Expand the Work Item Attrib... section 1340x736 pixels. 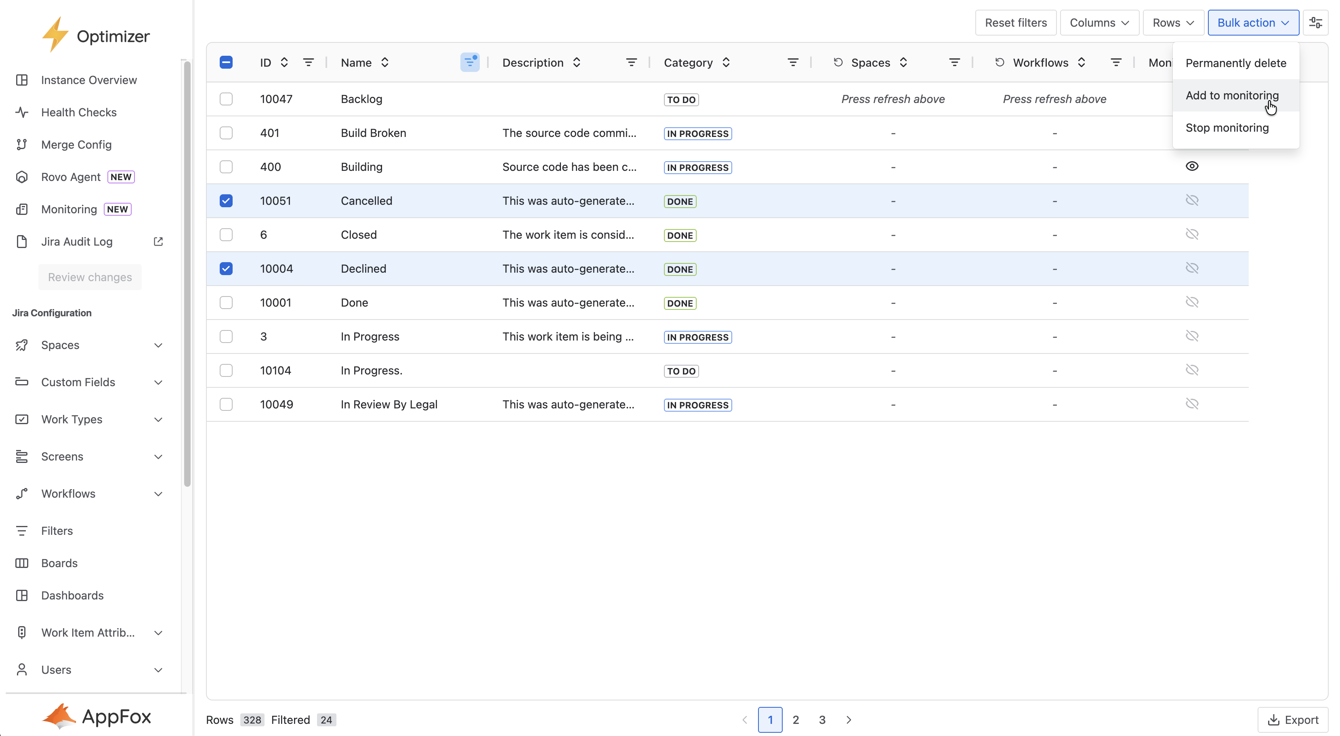159,633
